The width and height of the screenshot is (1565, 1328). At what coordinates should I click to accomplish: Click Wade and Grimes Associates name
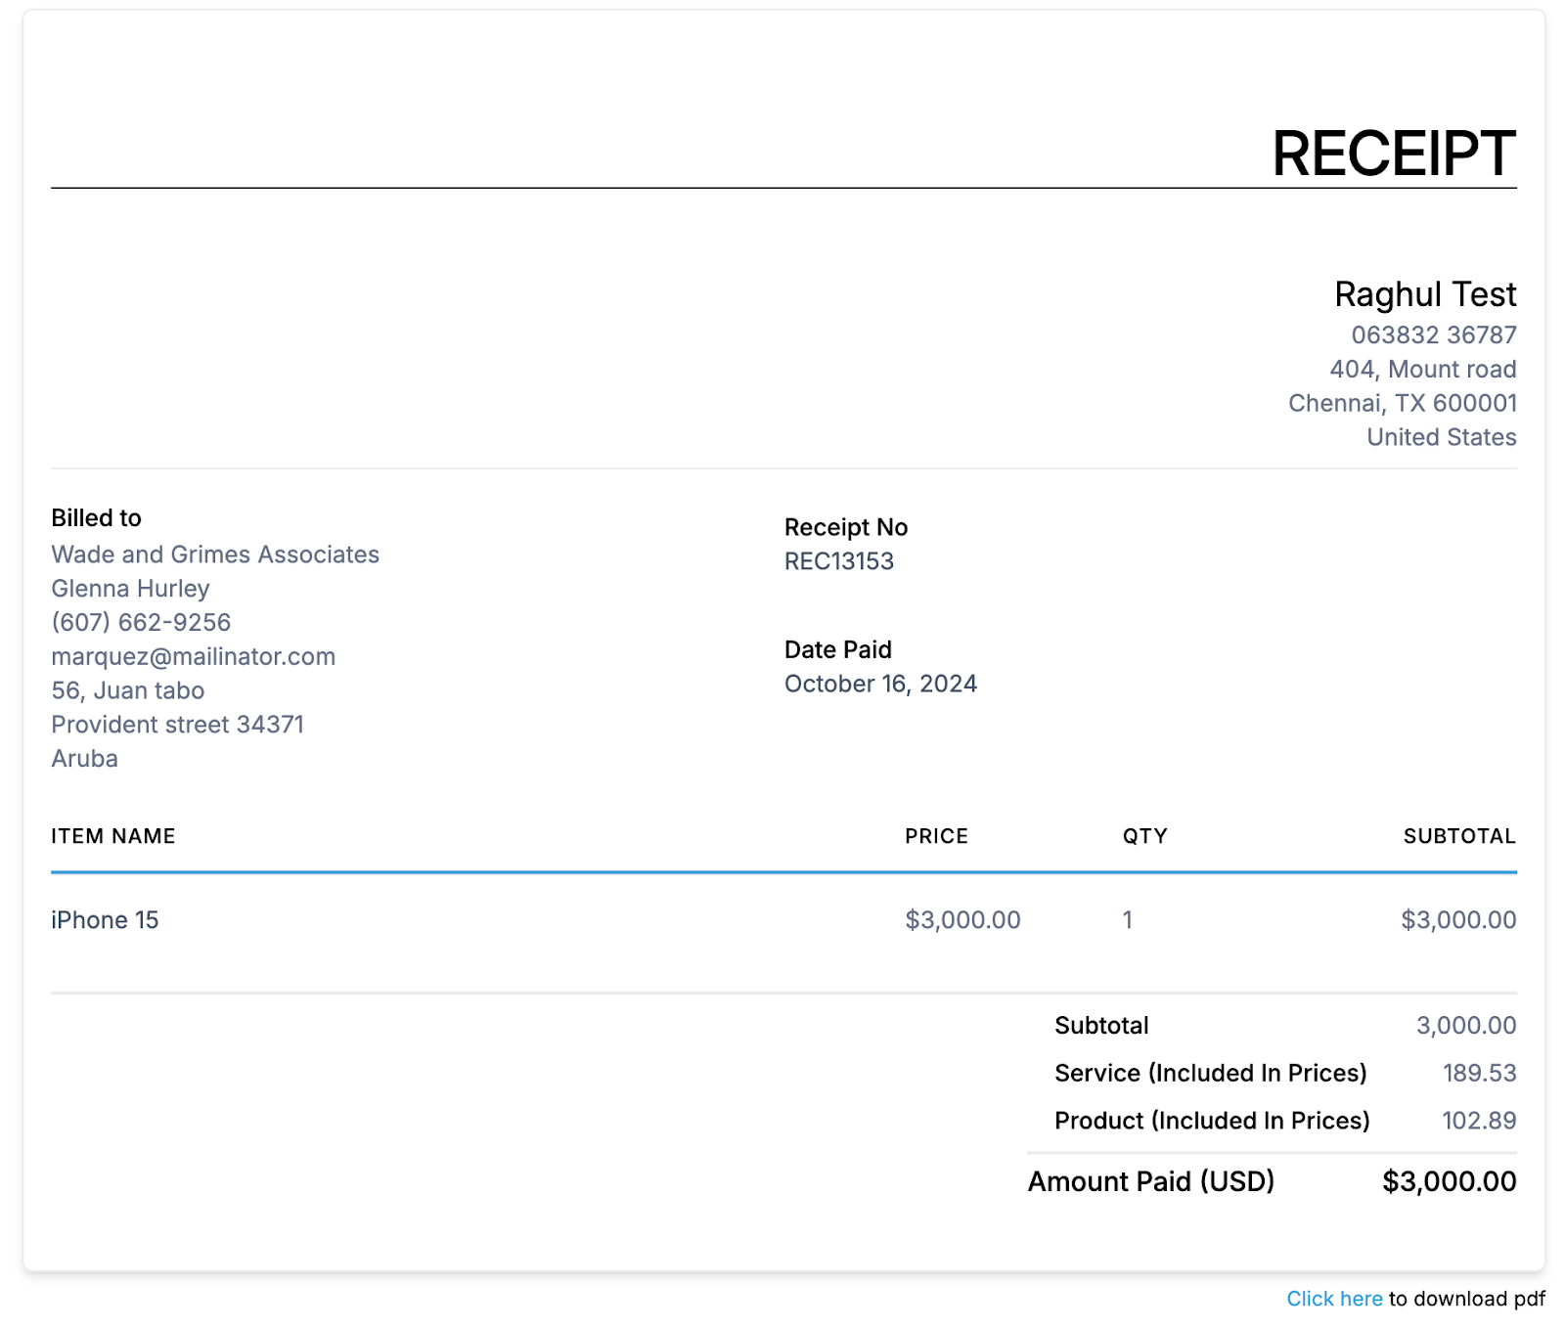pyautogui.click(x=215, y=554)
